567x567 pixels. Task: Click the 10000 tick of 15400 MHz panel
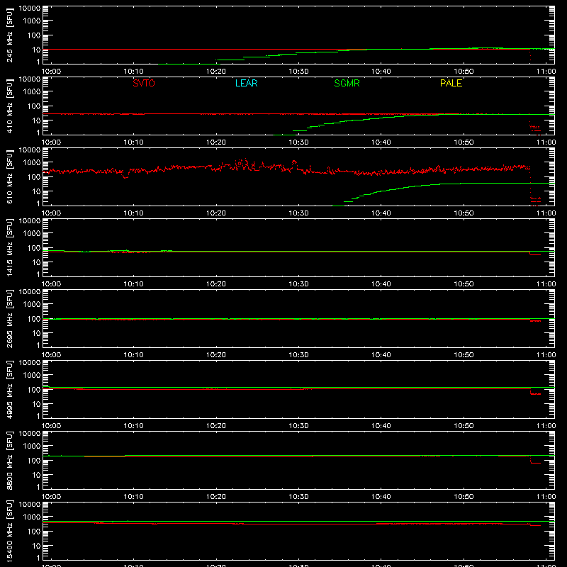30,505
